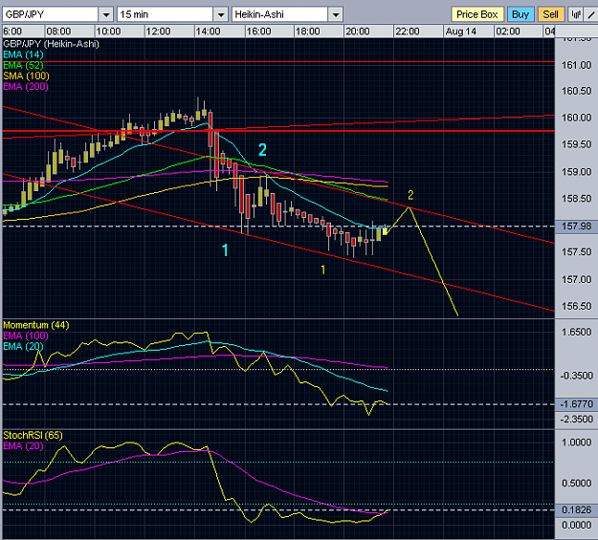Click the GBP/JPY (Heikin-Ashi) chart title

point(51,44)
